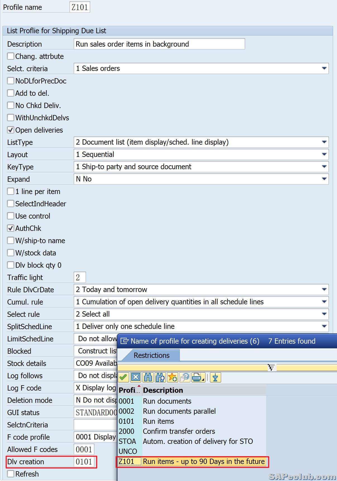Click the Print icon in popup toolbar
The height and width of the screenshot is (481, 337).
point(197,377)
